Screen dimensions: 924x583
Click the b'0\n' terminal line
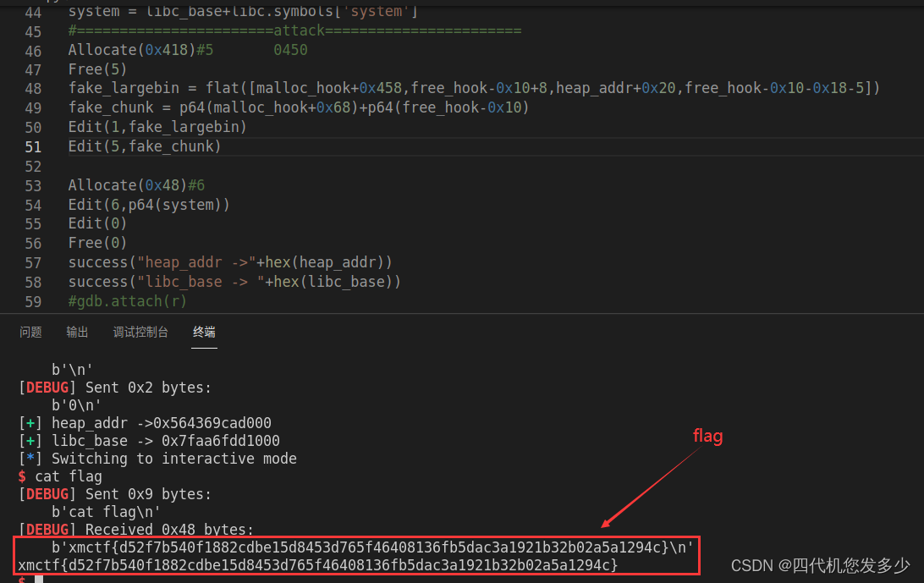click(x=77, y=405)
